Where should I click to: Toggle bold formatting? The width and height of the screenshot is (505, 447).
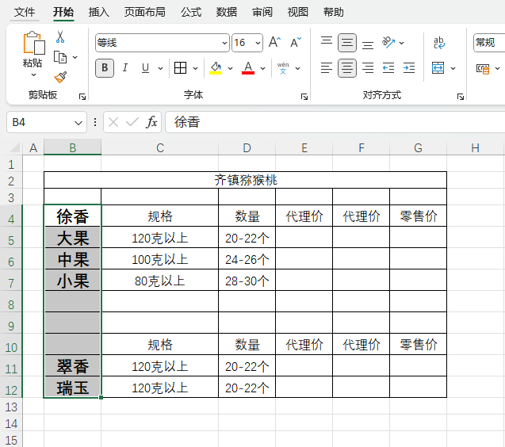click(105, 68)
